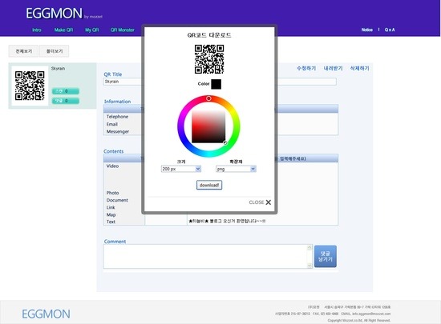Open the png extension dropdown
This screenshot has width=441, height=324.
pos(236,169)
